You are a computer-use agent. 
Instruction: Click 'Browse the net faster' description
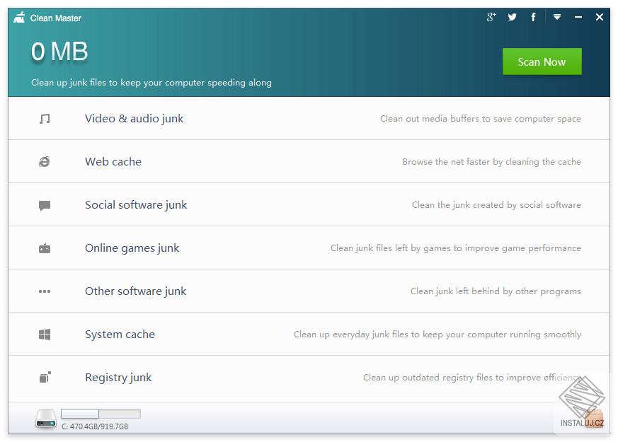click(491, 161)
